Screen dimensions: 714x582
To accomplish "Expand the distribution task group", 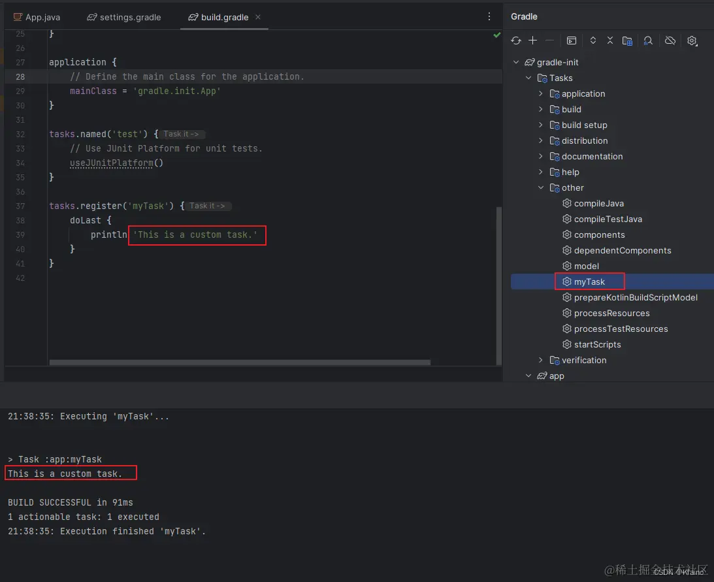I will (540, 140).
